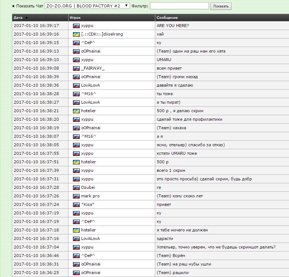Sort the table by the Игрок column header

coord(75,18)
